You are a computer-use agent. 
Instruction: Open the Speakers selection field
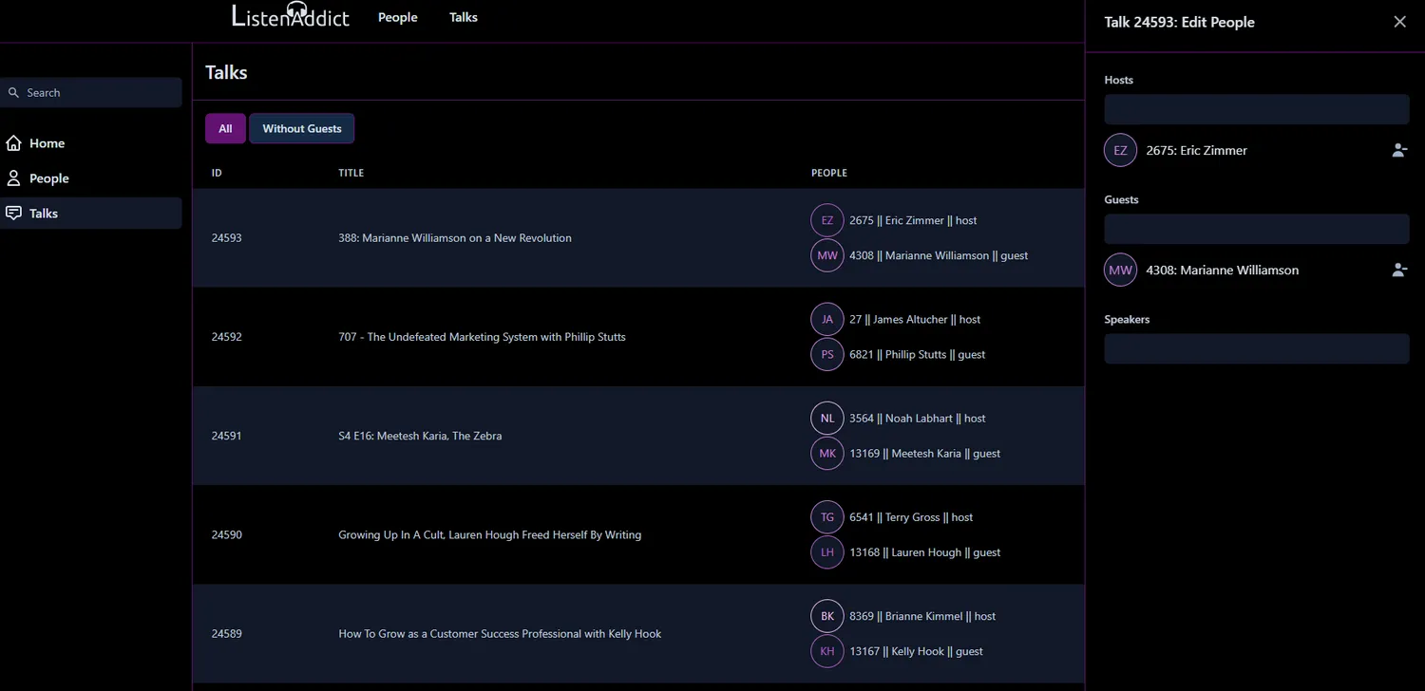[1256, 348]
